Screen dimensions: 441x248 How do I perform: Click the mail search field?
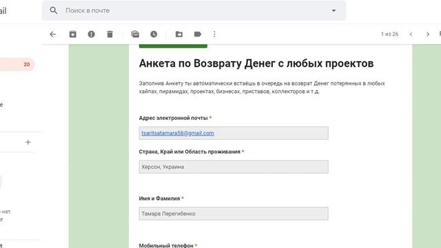194,11
